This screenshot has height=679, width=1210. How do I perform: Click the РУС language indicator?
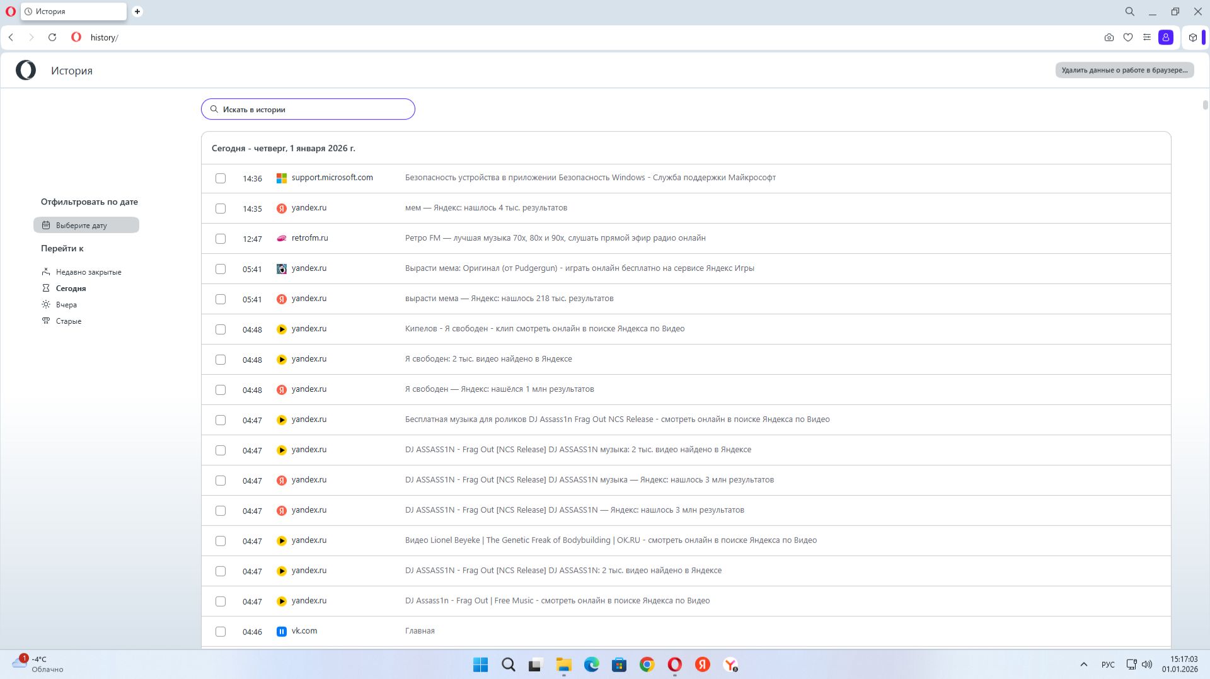[1108, 665]
